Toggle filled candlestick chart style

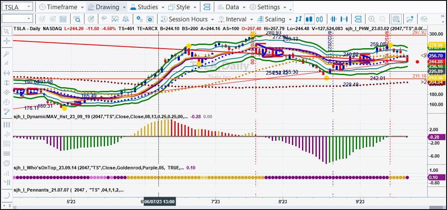[309, 19]
